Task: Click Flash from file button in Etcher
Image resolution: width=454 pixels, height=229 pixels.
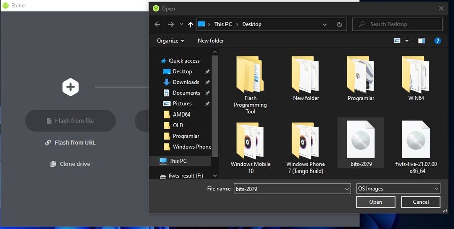Action: coord(70,121)
